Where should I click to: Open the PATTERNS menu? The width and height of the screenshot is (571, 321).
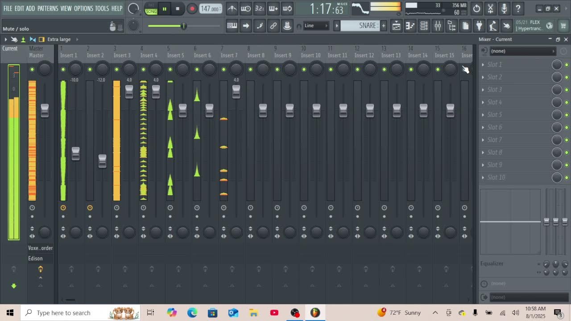(x=48, y=8)
